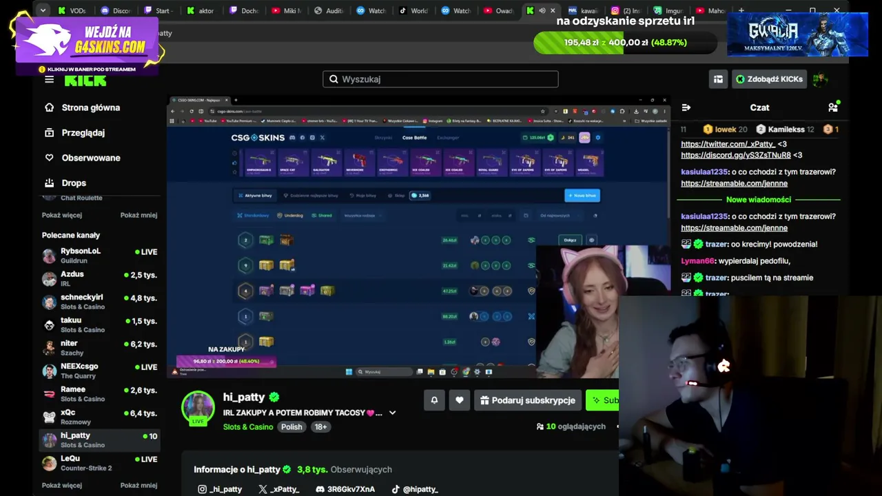The height and width of the screenshot is (496, 882).
Task: Click the green KICK logo
Action: click(85, 81)
